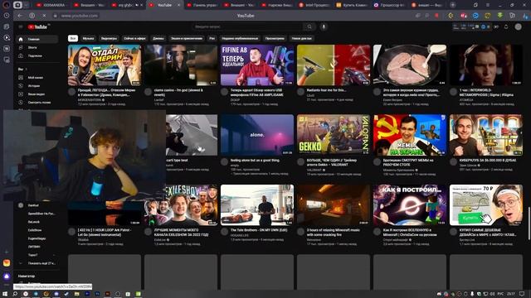Go back with browser back arrow
The width and height of the screenshot is (531, 298).
coord(20,16)
